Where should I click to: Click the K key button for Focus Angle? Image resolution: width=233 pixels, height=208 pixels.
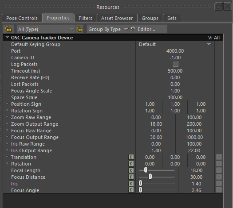131,190
